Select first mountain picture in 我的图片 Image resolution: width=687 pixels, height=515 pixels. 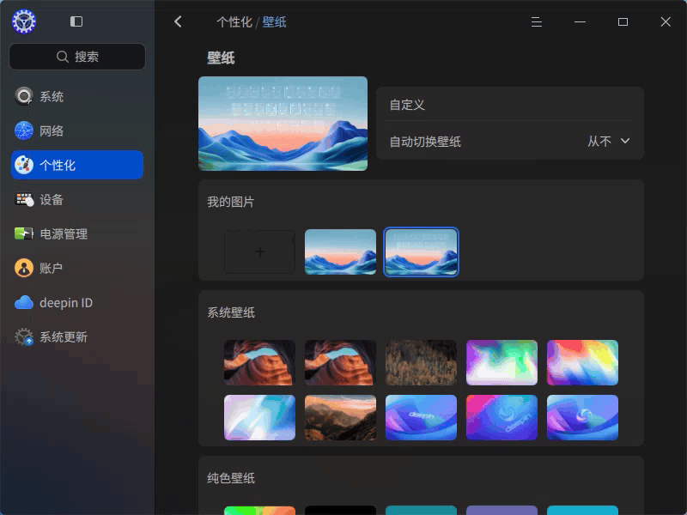(x=340, y=251)
